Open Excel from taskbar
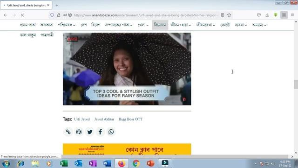The height and width of the screenshot is (168, 298). tap(64, 164)
